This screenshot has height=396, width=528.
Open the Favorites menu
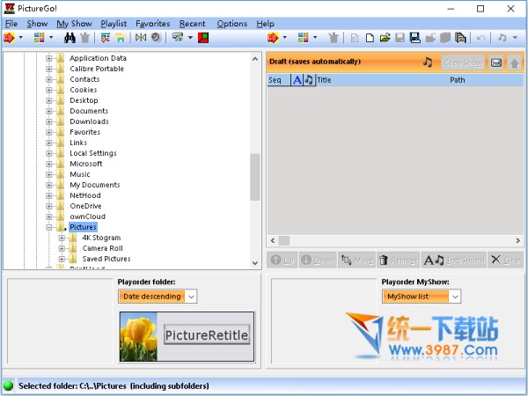pos(152,24)
